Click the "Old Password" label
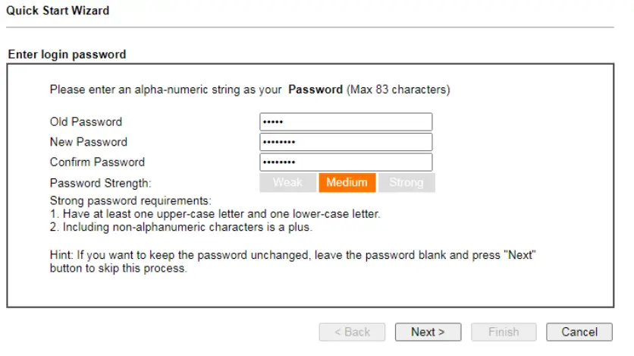 [86, 122]
